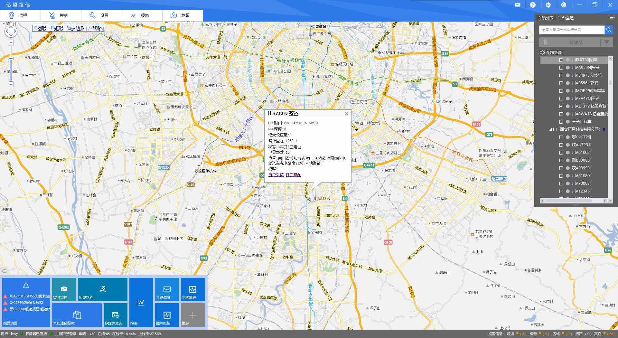This screenshot has height=338, width=618.
Task: Open the 历史轨迹 link in popup
Action: coord(276,175)
